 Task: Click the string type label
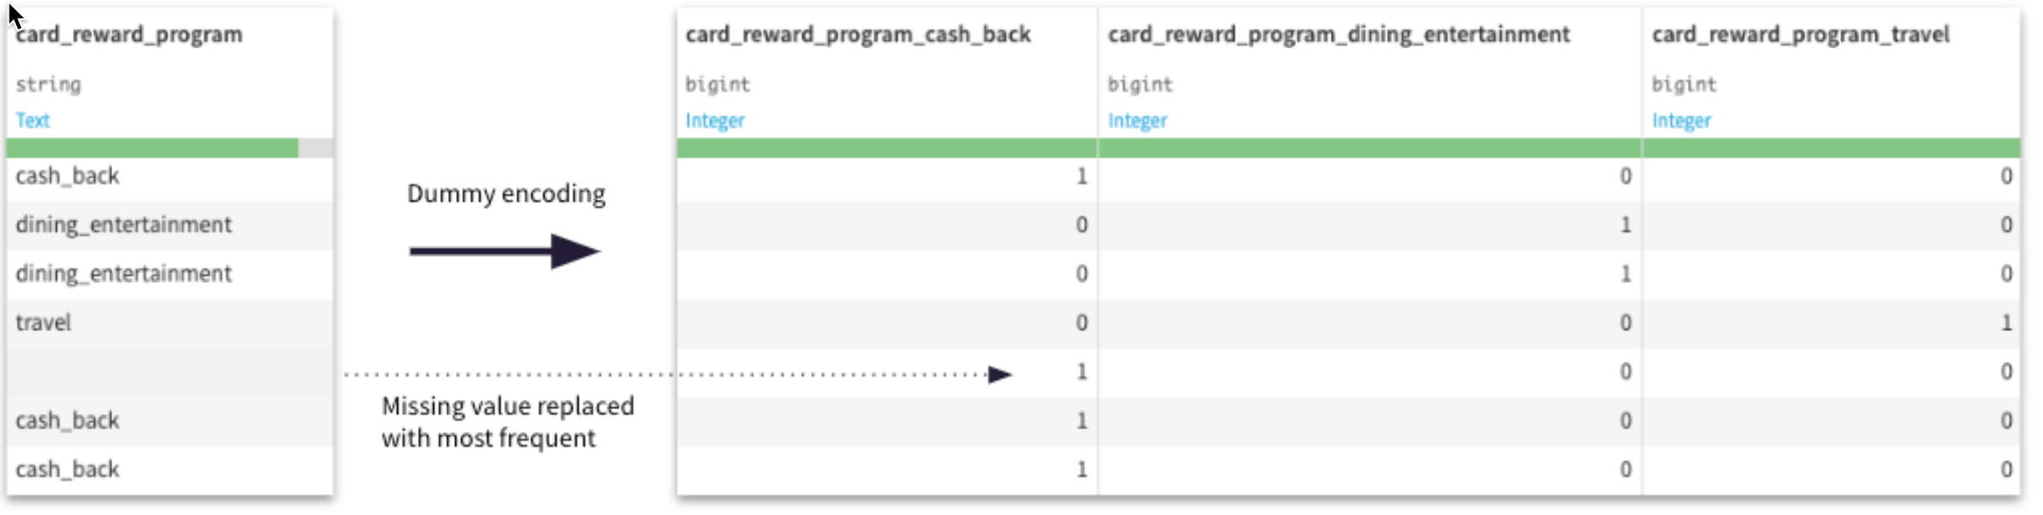click(x=48, y=85)
